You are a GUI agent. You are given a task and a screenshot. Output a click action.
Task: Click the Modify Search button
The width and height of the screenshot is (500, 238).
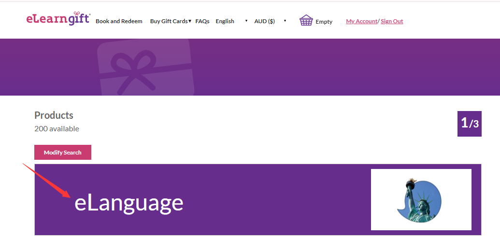tap(63, 152)
